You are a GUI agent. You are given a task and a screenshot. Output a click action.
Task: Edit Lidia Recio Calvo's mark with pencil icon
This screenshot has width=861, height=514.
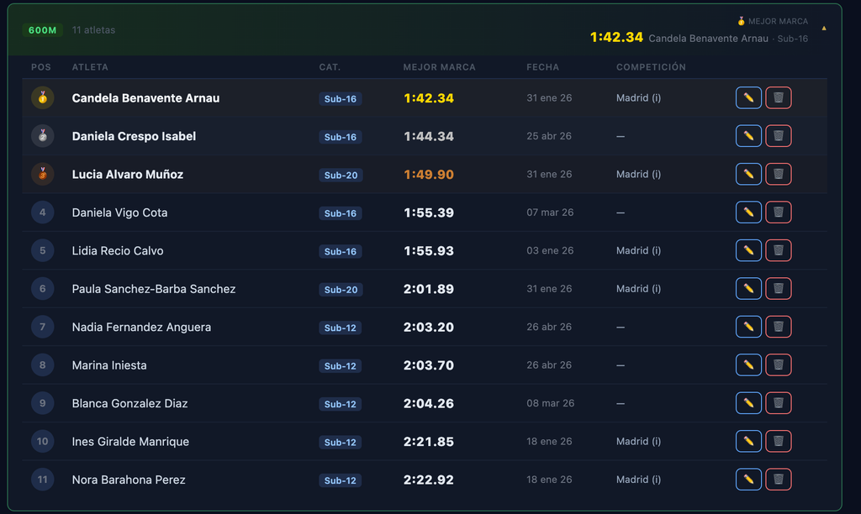(747, 250)
